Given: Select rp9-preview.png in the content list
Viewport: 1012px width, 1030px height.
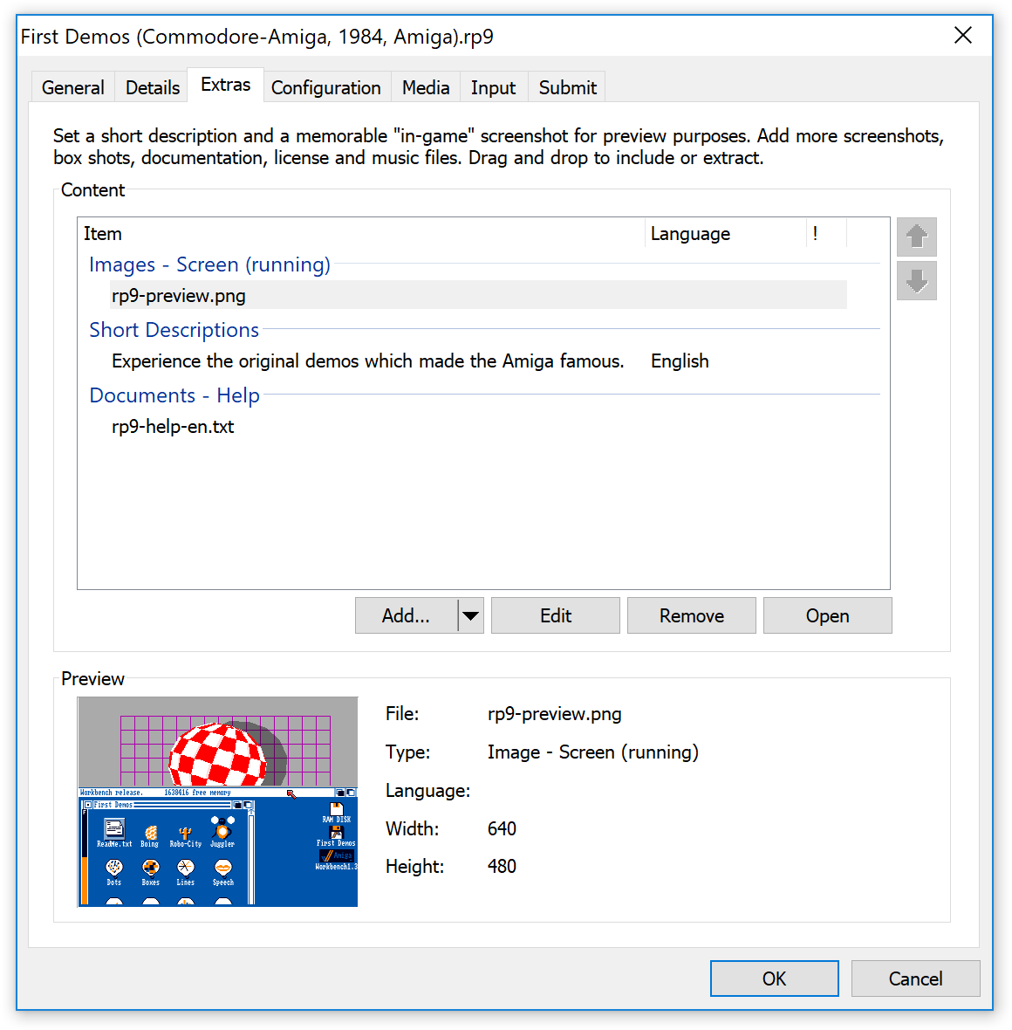Looking at the screenshot, I should tap(179, 296).
